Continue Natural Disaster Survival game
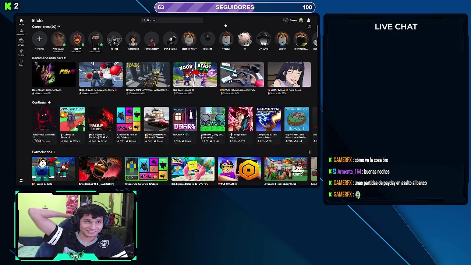Screen dimensions: 471x265 [x=297, y=119]
